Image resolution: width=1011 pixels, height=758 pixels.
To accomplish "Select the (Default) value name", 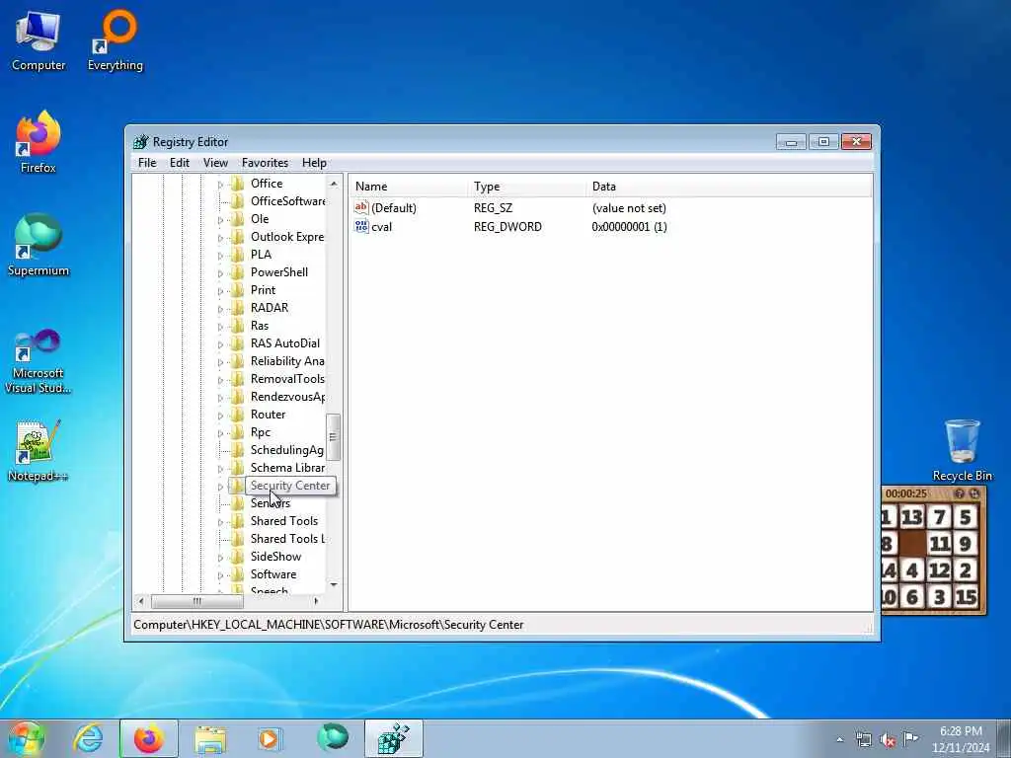I will pyautogui.click(x=394, y=208).
